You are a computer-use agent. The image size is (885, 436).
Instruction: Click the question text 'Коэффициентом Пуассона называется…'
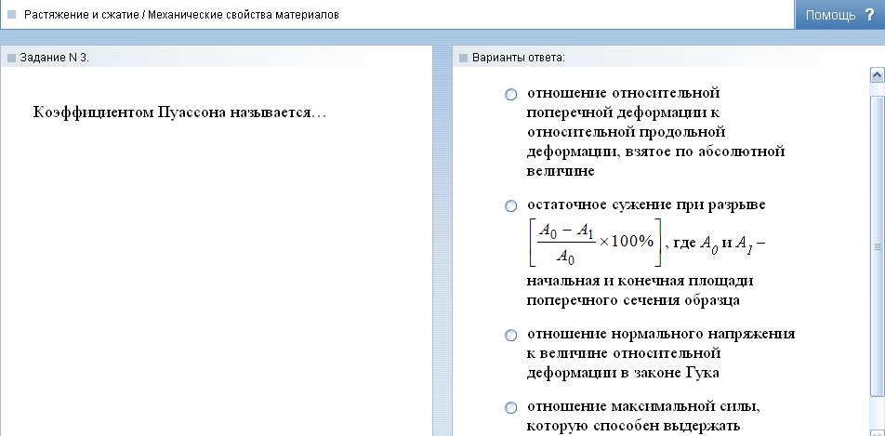point(180,112)
